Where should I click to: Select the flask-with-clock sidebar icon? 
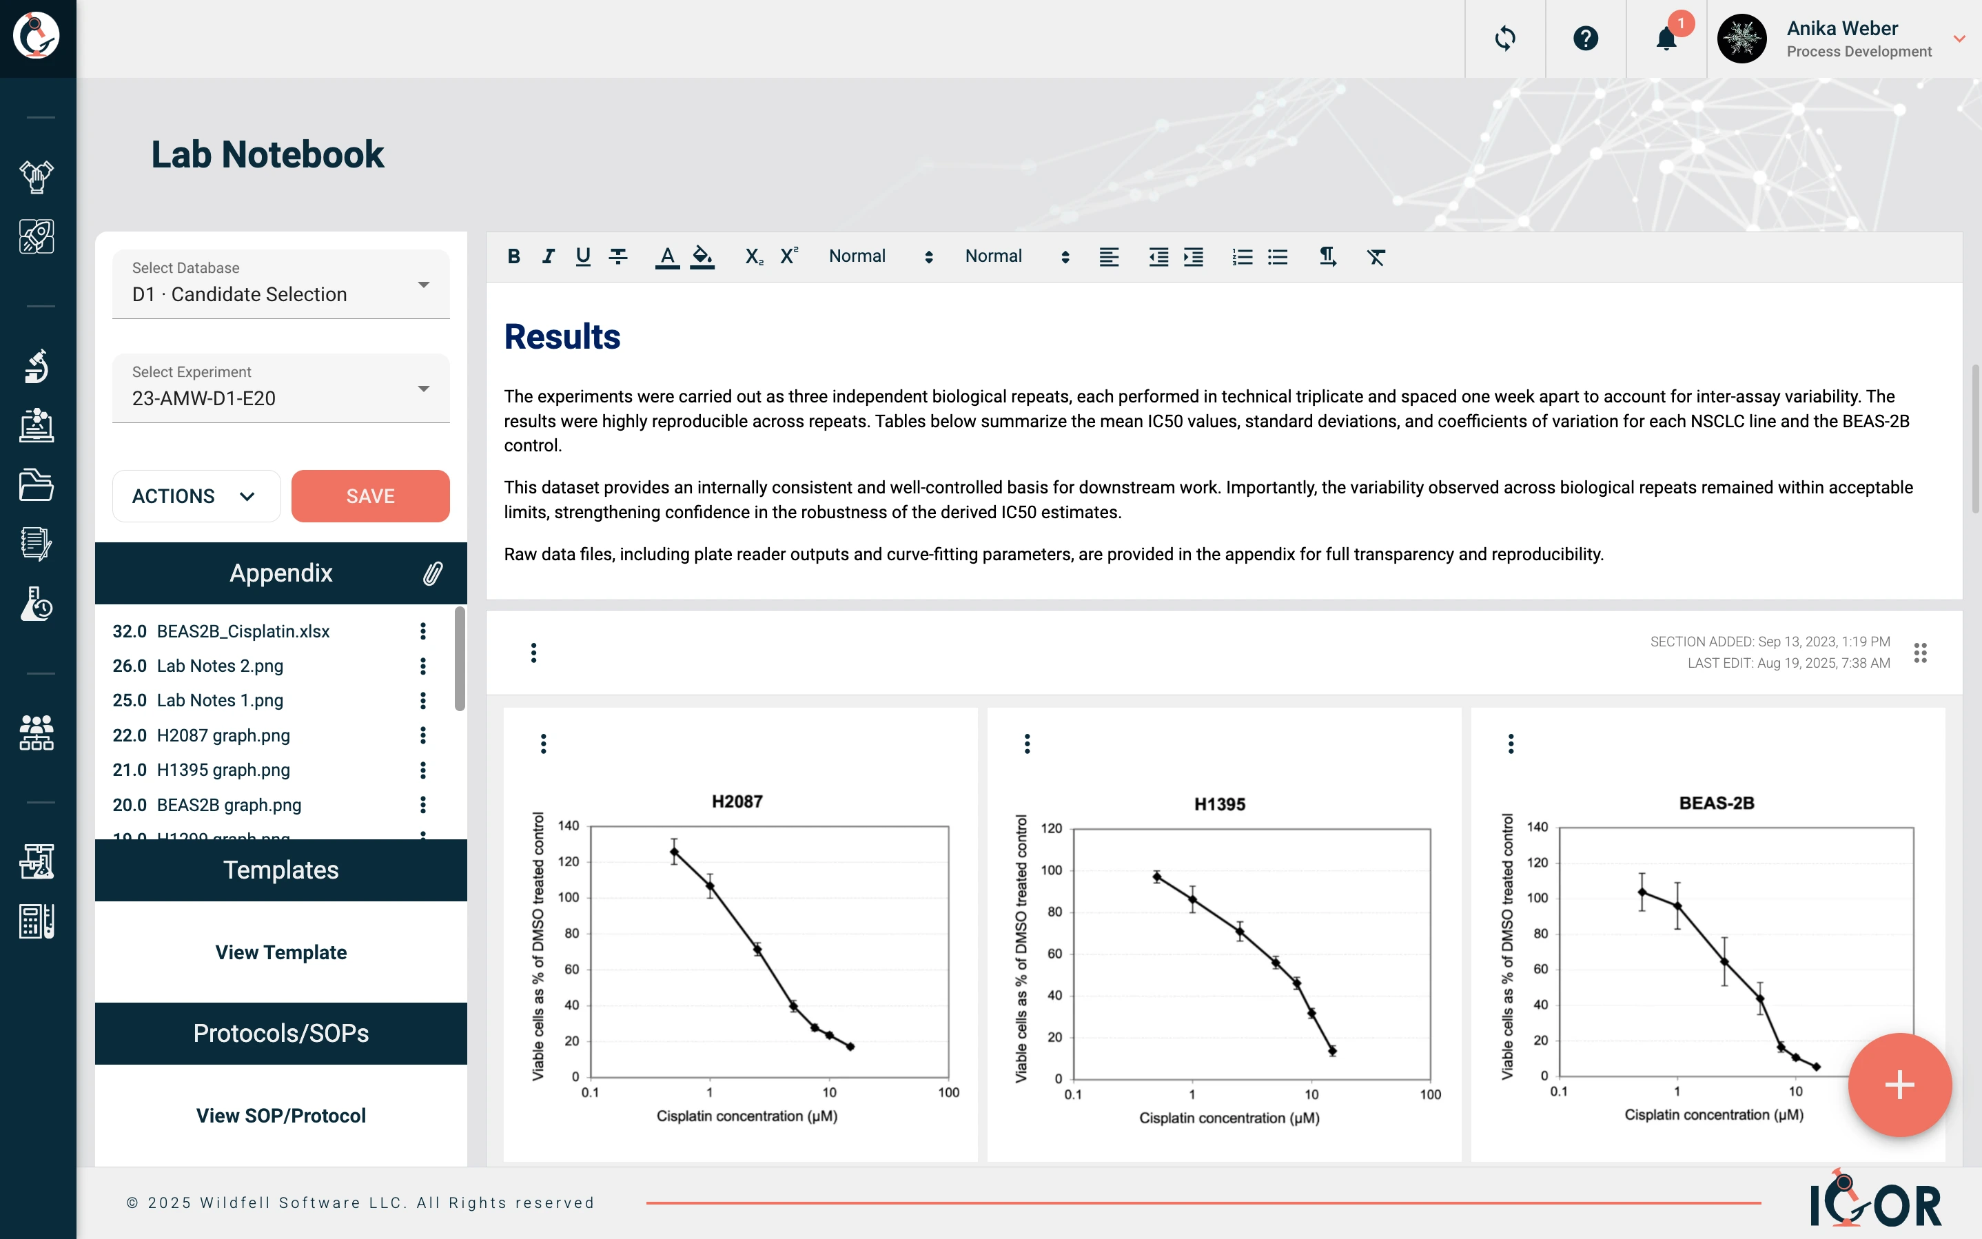[37, 606]
